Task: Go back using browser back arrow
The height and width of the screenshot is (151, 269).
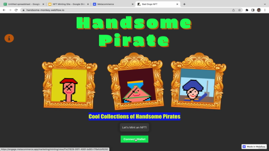Action: [4, 10]
